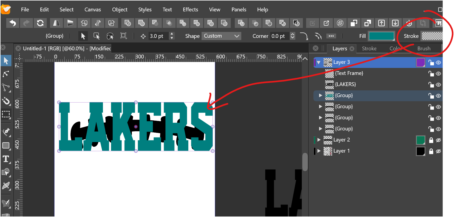Viewport: 455px width, 217px height.
Task: Click the refresh/repeat icon in toolbar
Action: (40, 23)
